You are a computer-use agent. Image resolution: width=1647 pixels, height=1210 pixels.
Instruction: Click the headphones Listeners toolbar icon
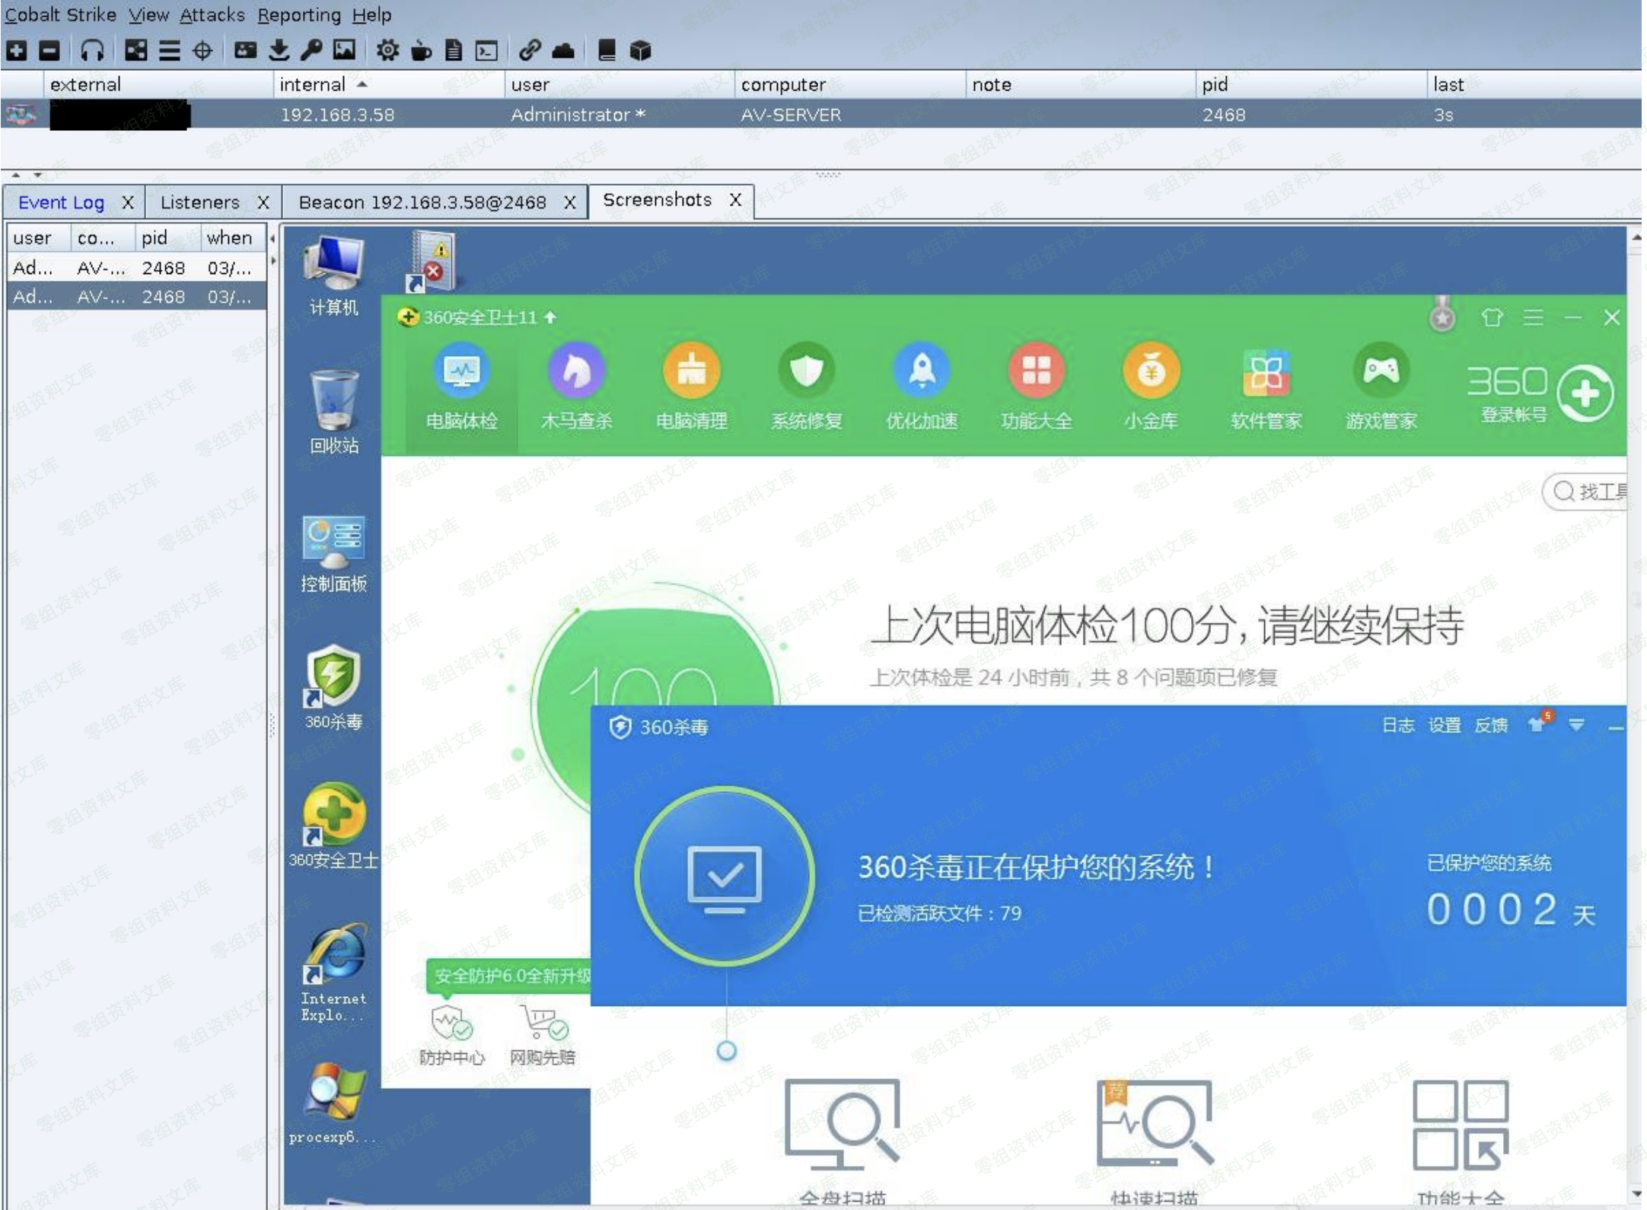[92, 51]
